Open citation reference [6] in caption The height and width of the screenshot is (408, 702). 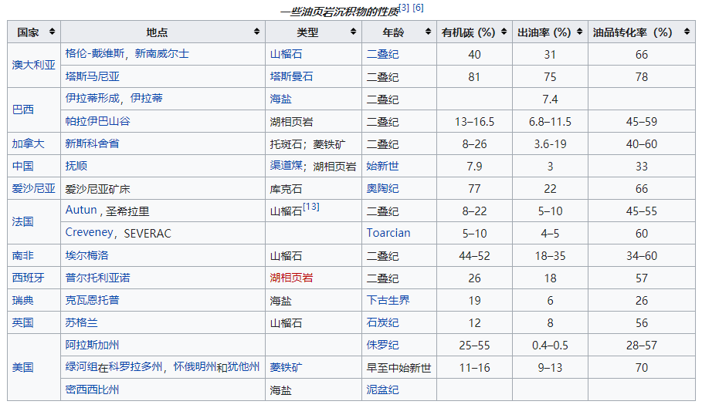pos(418,8)
